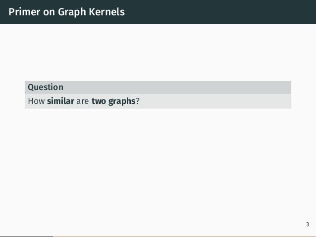The image size is (316, 237).
Task: Click slide number 3 in the corner
Action: pyautogui.click(x=308, y=224)
